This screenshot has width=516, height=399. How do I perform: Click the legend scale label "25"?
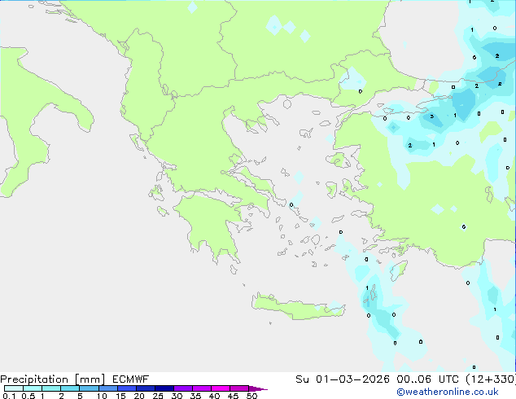pyautogui.click(x=158, y=396)
